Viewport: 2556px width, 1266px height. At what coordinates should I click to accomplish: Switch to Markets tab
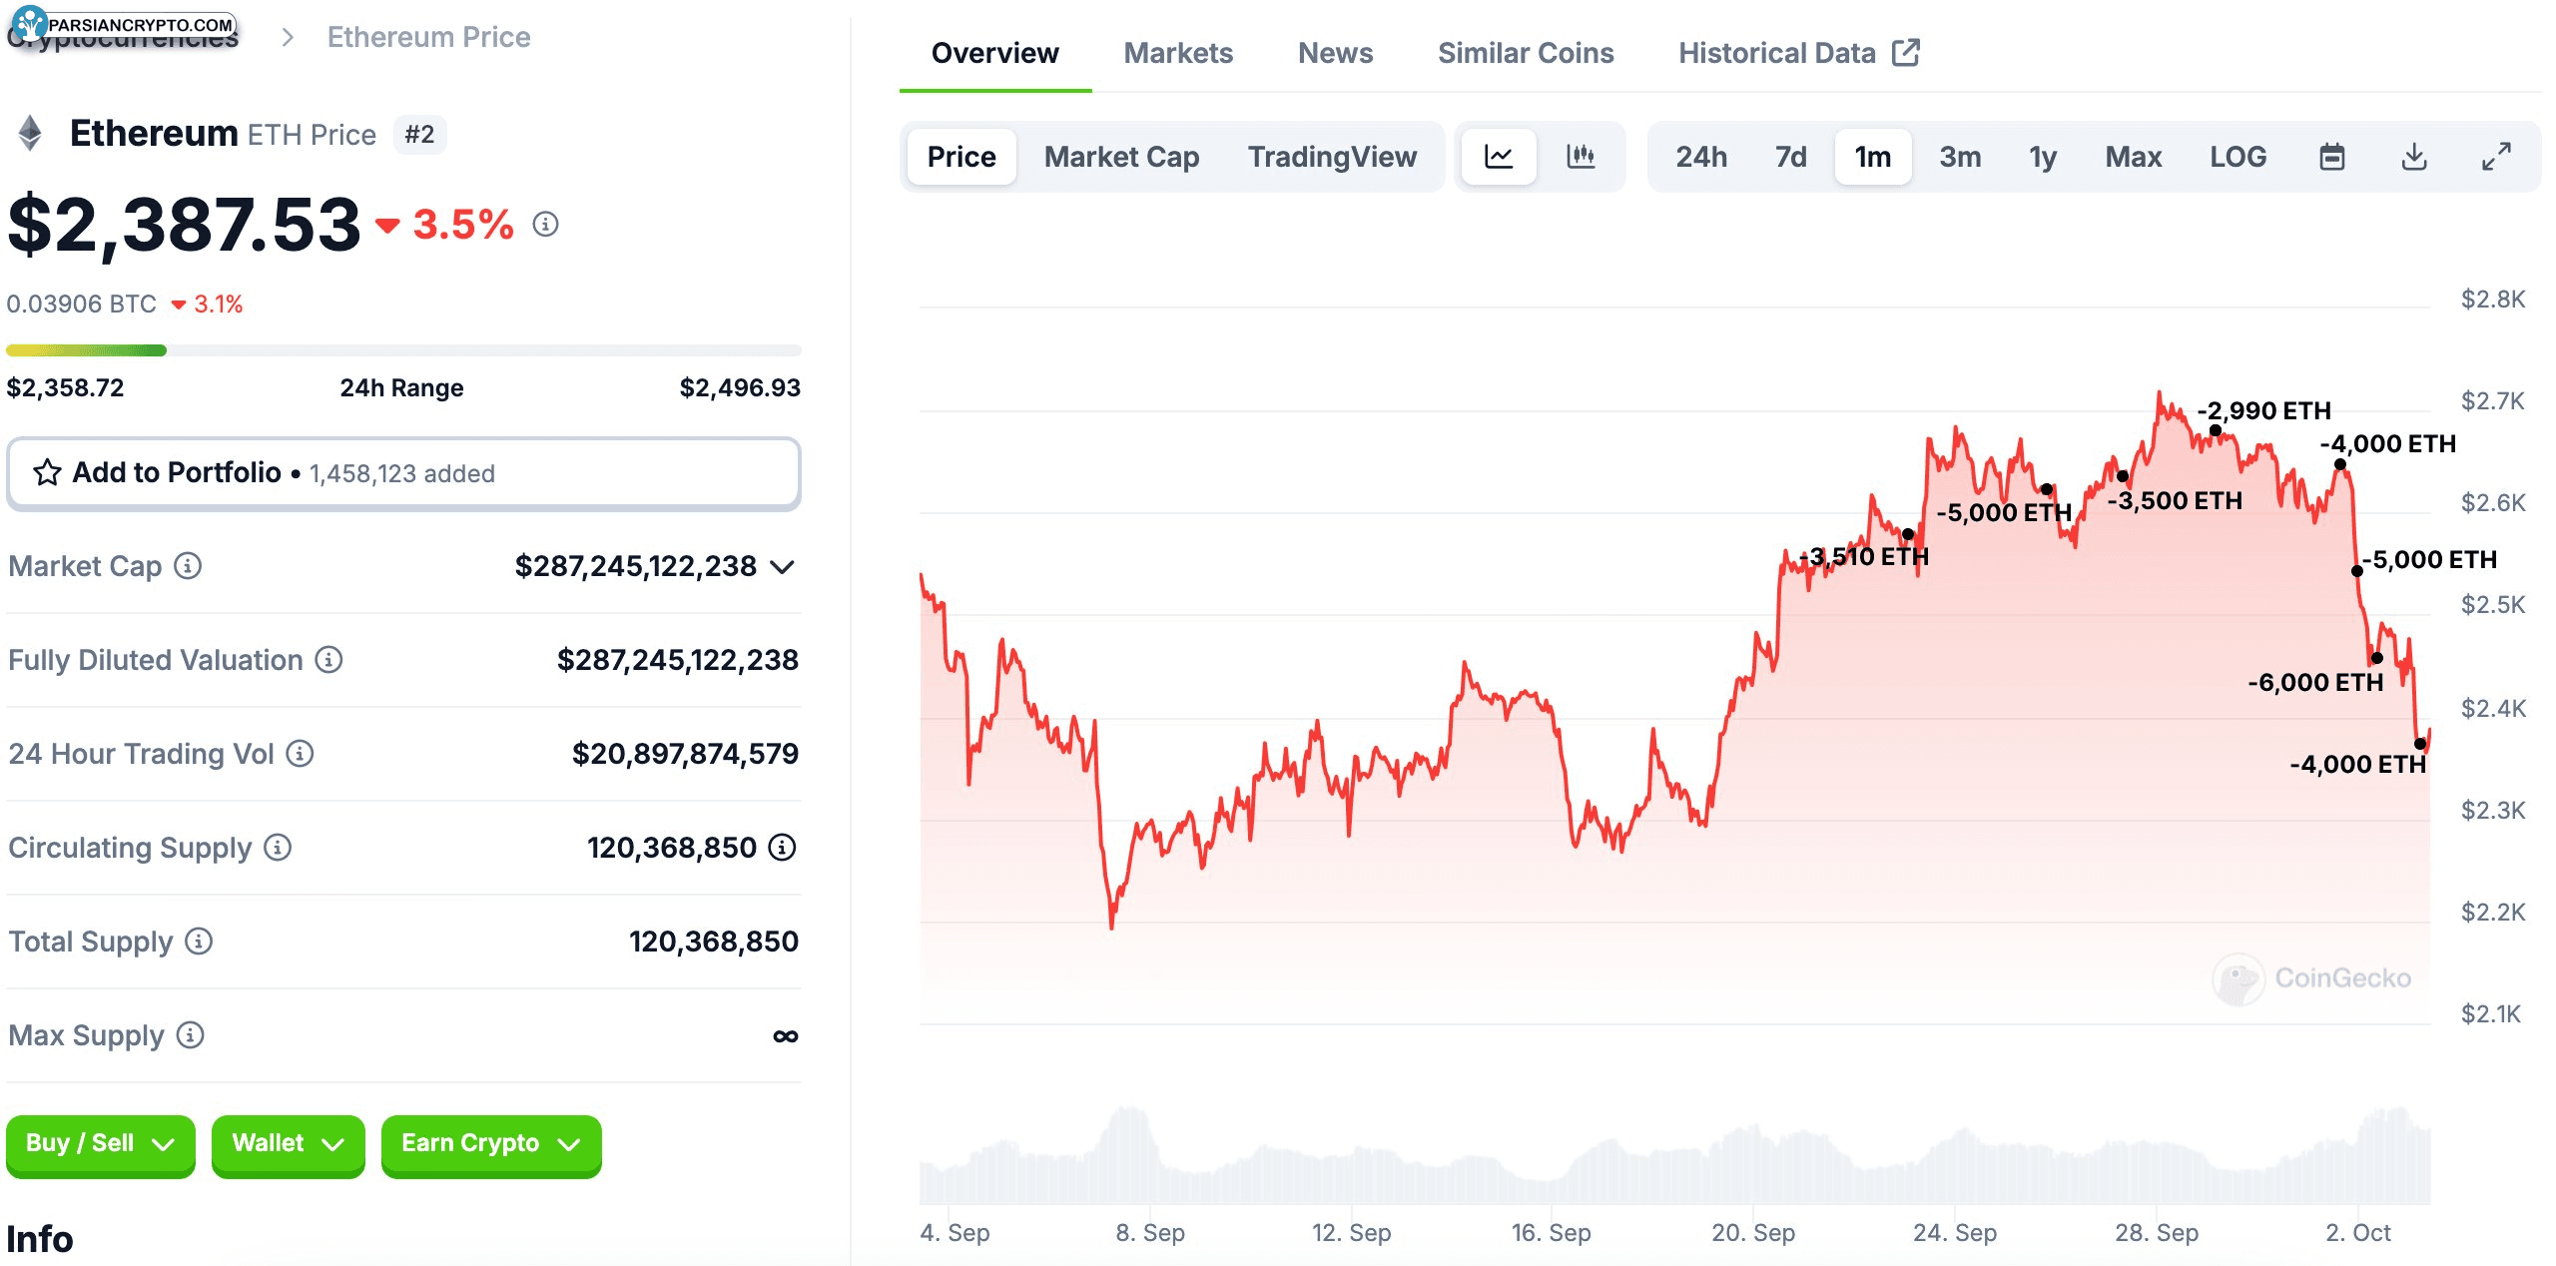coord(1178,52)
